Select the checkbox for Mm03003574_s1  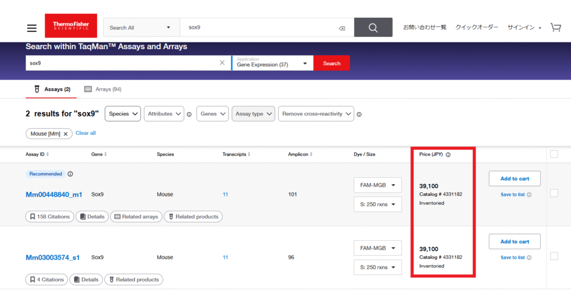pos(554,256)
